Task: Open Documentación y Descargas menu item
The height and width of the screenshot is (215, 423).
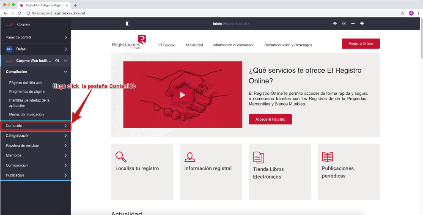Action: tap(288, 45)
